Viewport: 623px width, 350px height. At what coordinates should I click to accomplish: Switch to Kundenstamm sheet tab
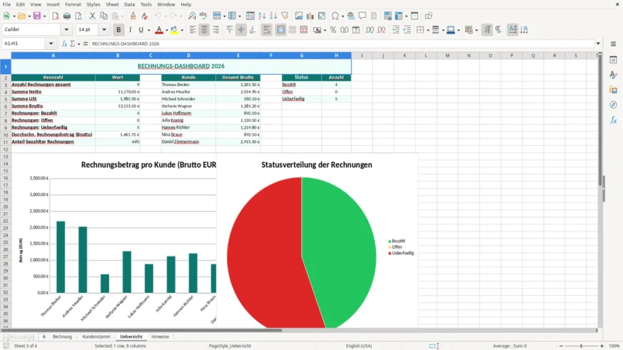click(96, 337)
